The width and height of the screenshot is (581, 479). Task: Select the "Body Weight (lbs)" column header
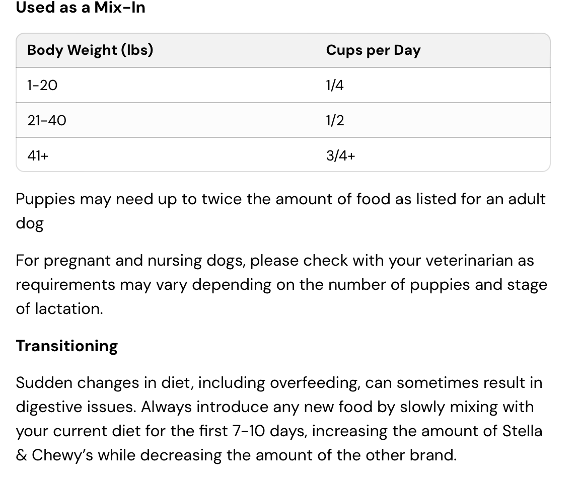click(x=90, y=50)
